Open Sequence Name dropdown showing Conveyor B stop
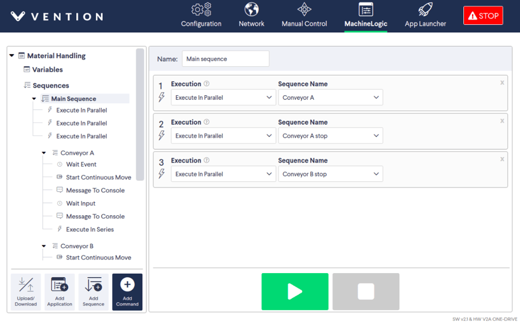This screenshot has width=520, height=325. coord(330,174)
